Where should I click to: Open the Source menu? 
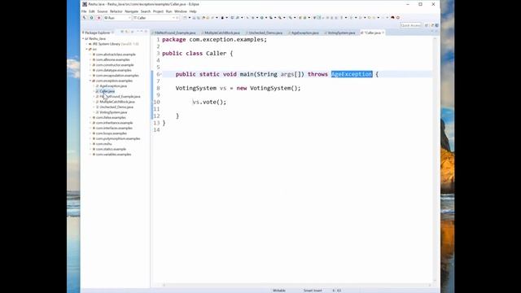(x=103, y=11)
